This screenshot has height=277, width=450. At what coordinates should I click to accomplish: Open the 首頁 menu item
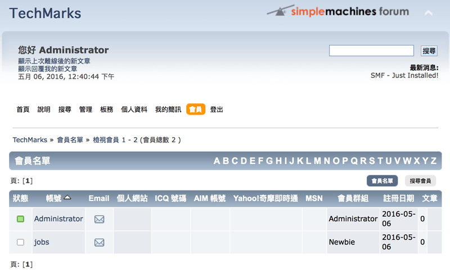(x=23, y=110)
